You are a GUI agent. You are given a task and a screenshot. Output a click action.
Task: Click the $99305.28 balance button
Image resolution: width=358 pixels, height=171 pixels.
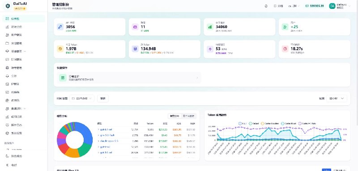pos(315,6)
